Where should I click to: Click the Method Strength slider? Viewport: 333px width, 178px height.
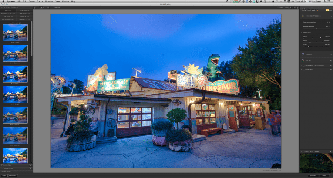coord(316,28)
